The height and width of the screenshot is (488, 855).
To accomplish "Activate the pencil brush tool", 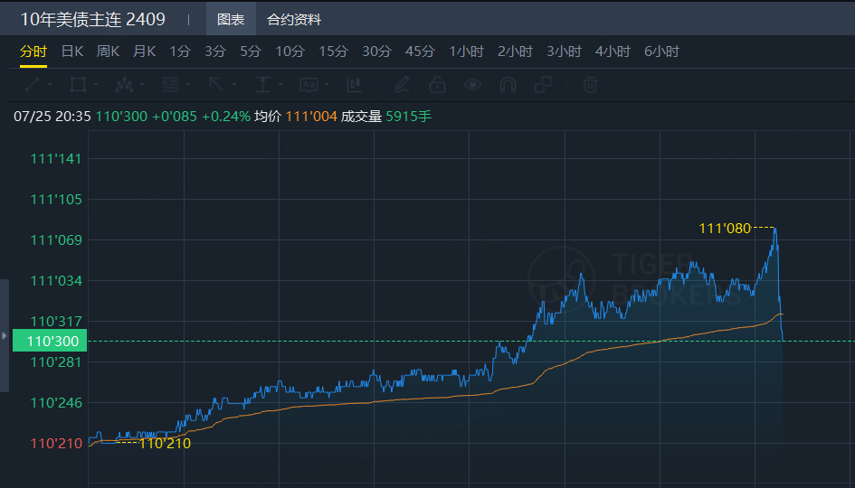I will tap(402, 84).
